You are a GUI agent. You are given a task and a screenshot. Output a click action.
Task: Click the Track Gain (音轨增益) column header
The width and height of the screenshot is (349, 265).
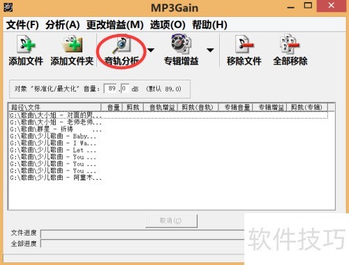161,107
